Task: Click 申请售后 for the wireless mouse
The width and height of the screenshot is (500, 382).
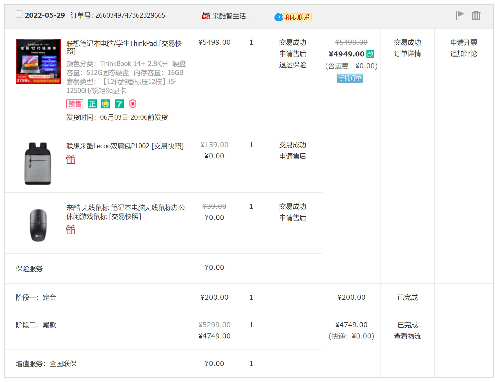Action: tap(293, 218)
